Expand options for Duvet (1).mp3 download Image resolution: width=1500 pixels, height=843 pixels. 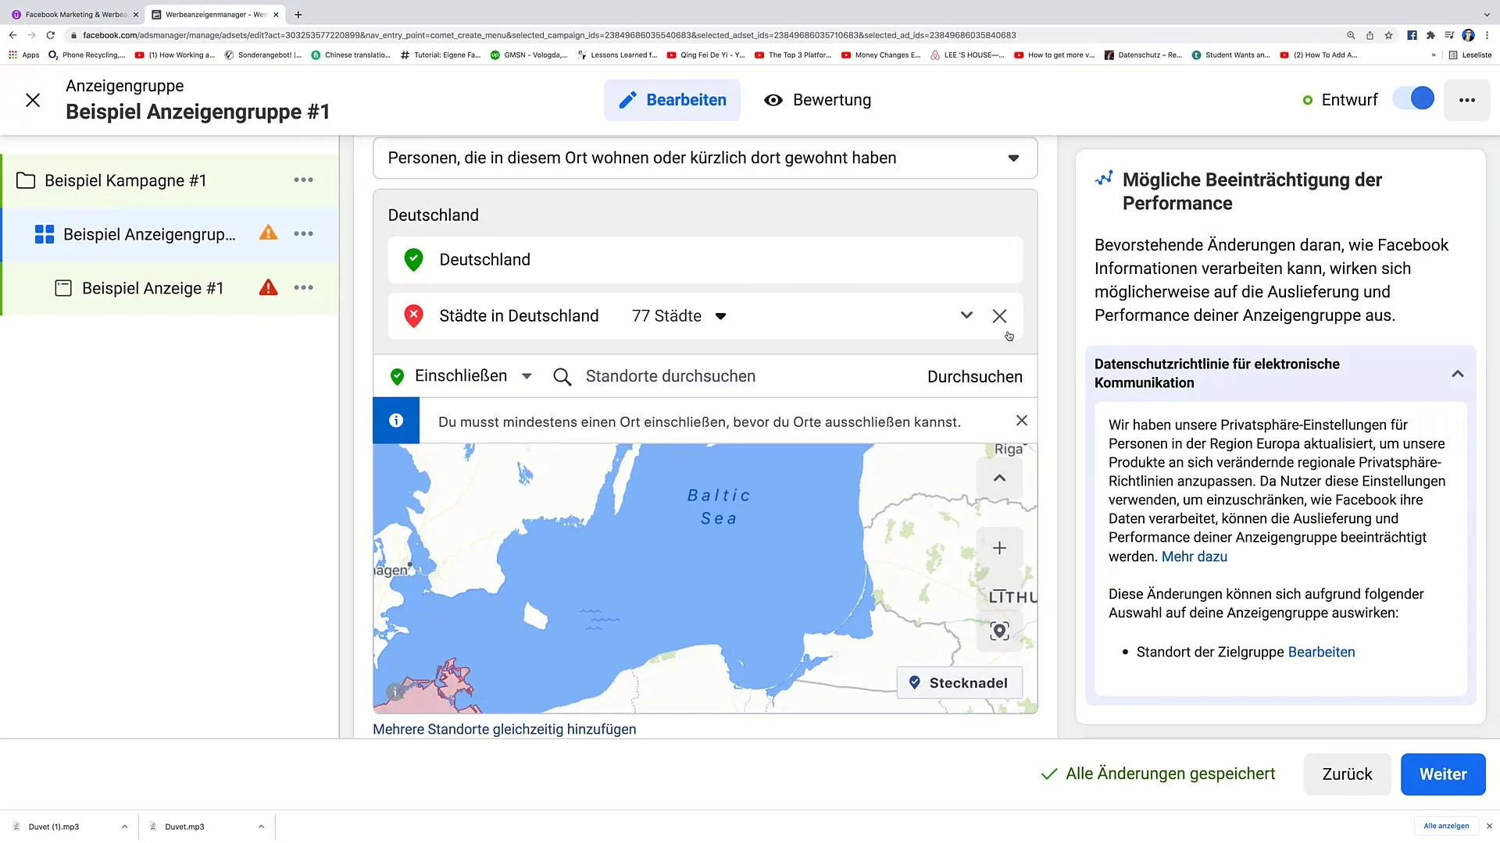click(124, 827)
